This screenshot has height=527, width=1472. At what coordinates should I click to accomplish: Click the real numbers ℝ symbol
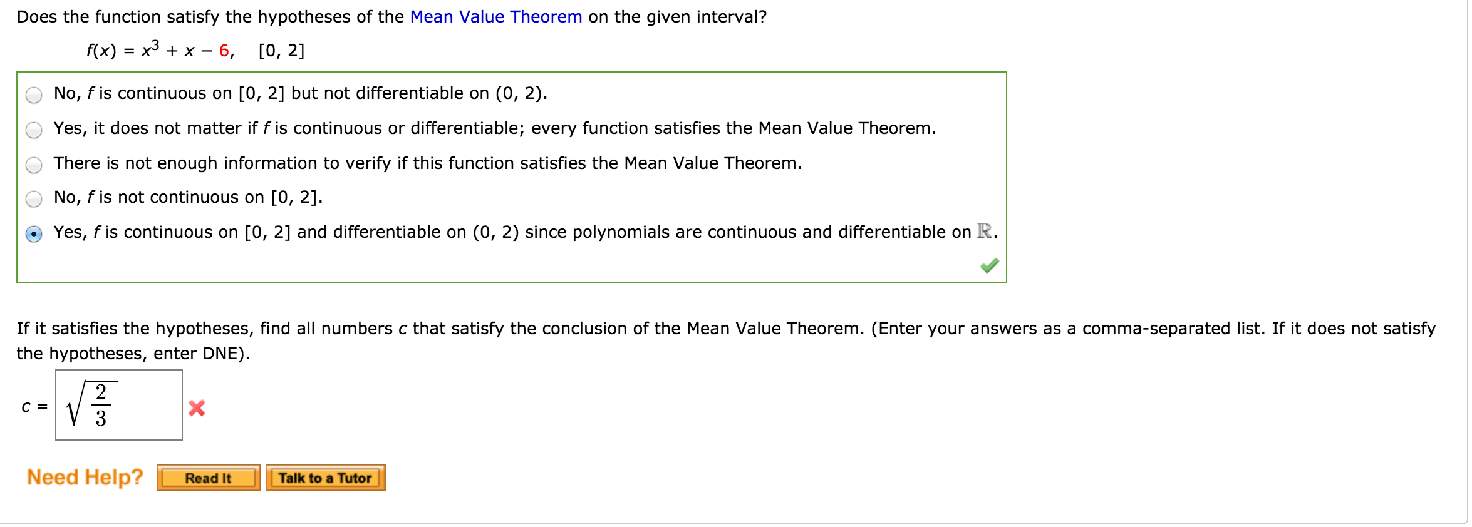pos(985,232)
